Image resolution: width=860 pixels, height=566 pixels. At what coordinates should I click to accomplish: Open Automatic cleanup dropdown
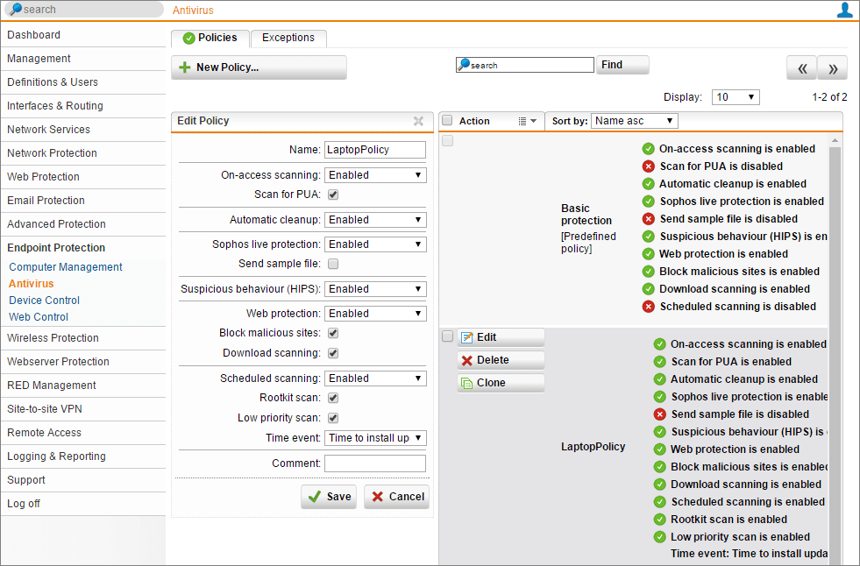point(375,220)
